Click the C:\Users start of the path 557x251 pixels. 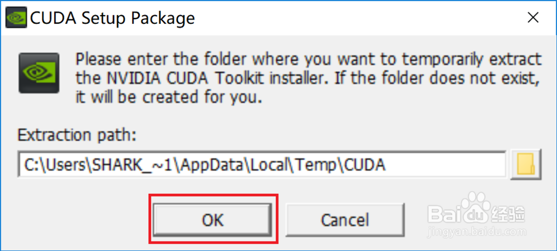coord(55,165)
